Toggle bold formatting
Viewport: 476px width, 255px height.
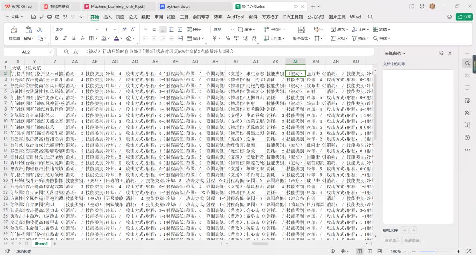tap(56, 38)
